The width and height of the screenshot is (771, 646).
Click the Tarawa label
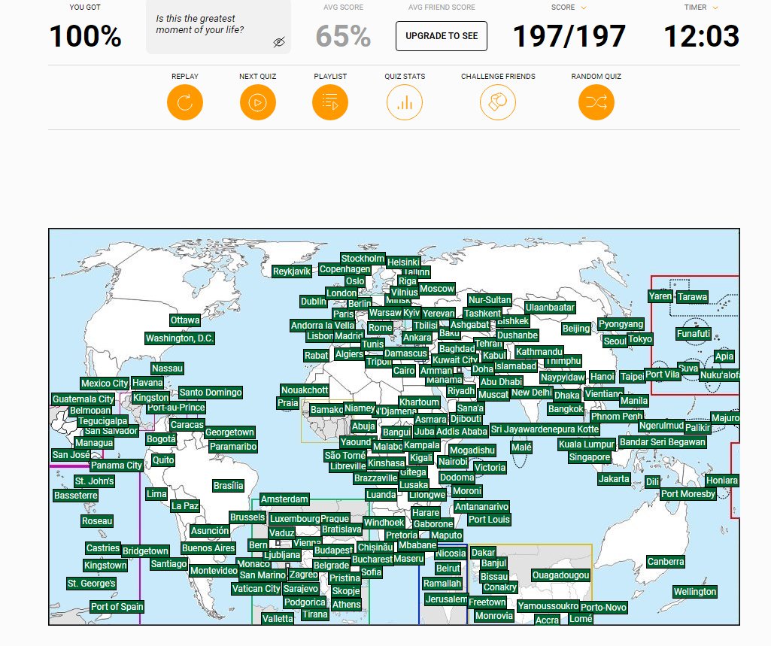pyautogui.click(x=692, y=297)
